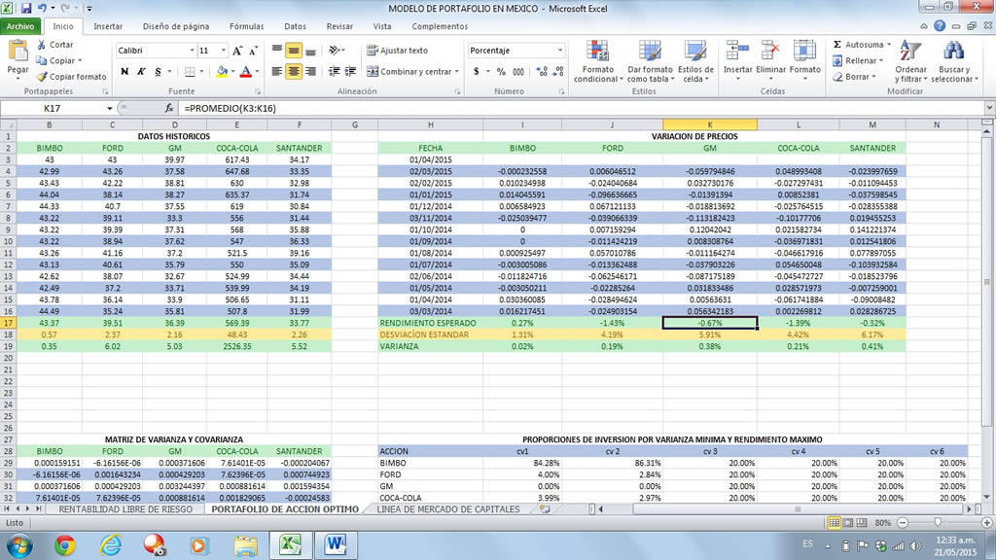Viewport: 996px width, 560px height.
Task: Open the font size dropdown showing 11
Action: (223, 51)
